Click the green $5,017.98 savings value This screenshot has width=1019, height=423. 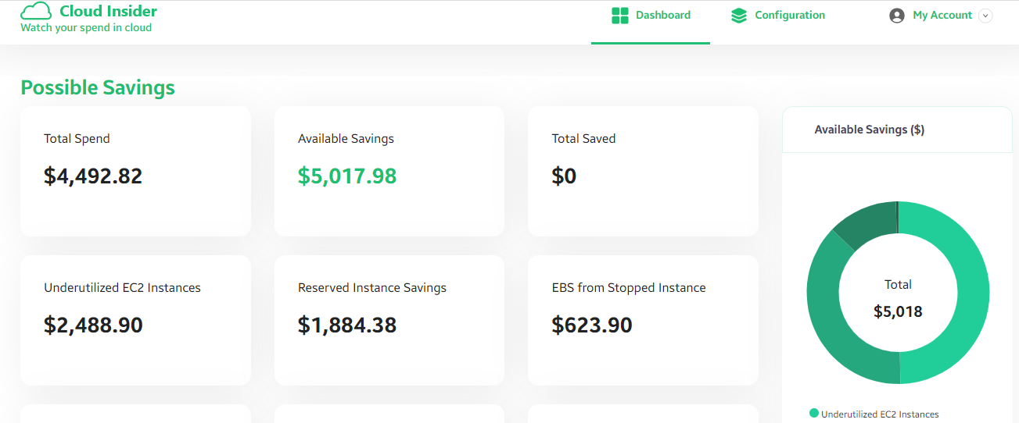pos(347,176)
